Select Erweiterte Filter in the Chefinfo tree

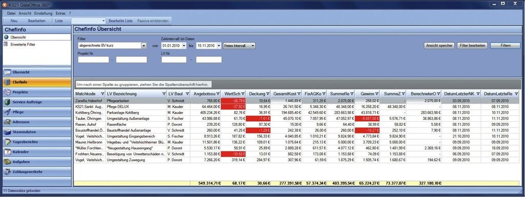(23, 45)
